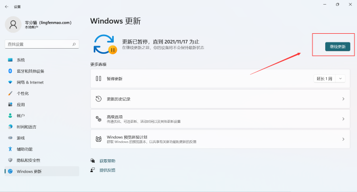Open Windows 预览体验计划 chevron
The width and height of the screenshot is (357, 192).
click(x=343, y=139)
